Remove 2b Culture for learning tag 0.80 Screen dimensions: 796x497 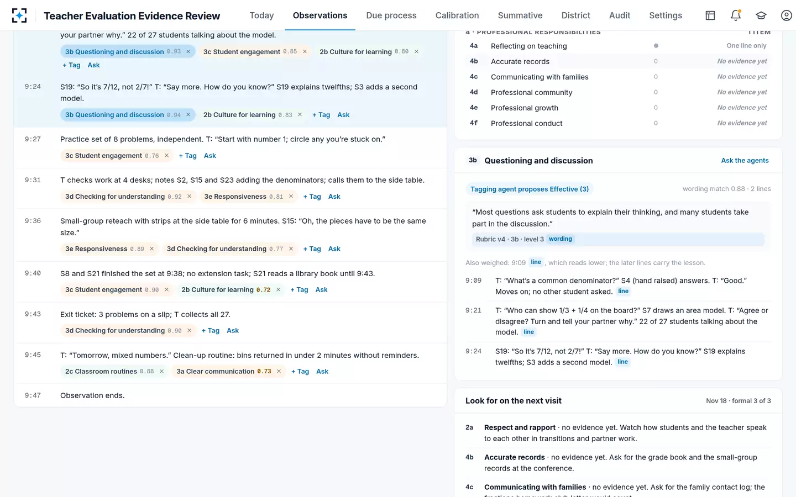(x=416, y=52)
